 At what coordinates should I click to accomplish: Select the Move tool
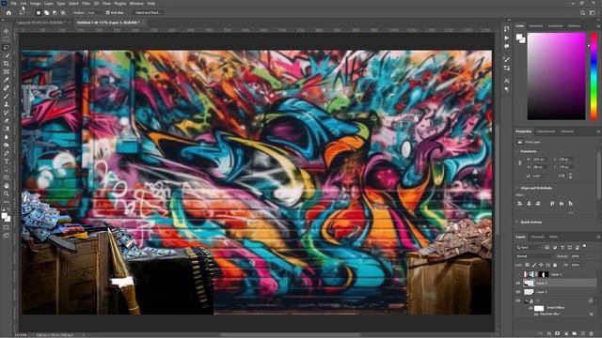7,31
